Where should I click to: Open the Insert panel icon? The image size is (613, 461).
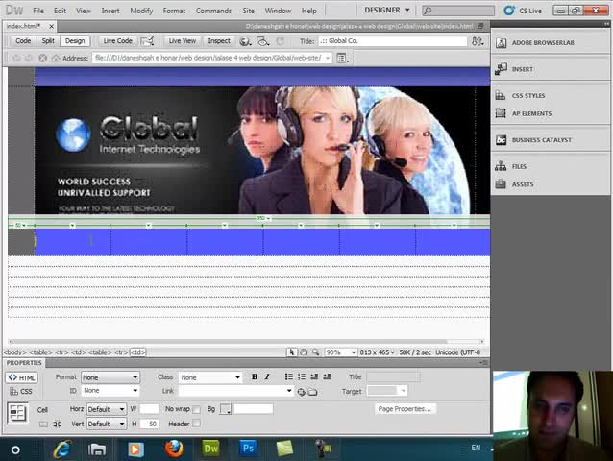(x=501, y=69)
